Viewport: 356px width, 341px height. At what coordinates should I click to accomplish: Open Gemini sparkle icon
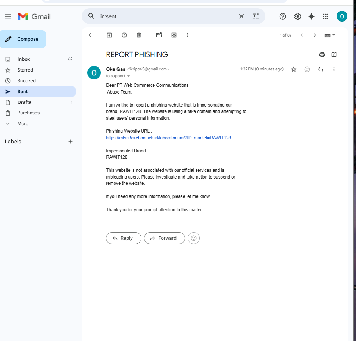(x=312, y=16)
